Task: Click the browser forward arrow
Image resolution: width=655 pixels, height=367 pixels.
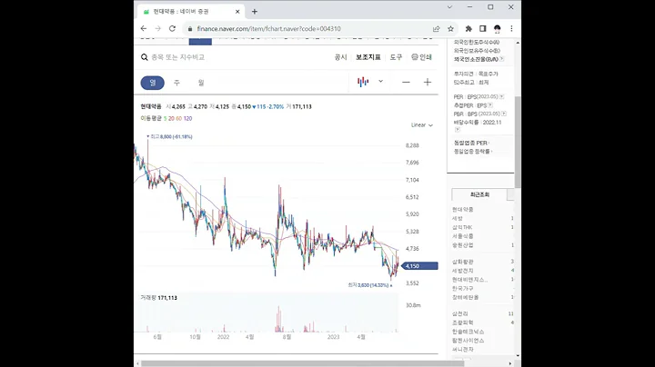Action: coord(158,28)
